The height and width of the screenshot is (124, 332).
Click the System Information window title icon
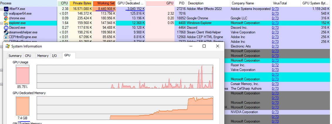click(x=8, y=46)
